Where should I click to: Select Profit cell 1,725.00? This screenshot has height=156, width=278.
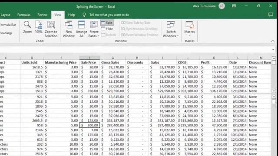tap(214, 135)
